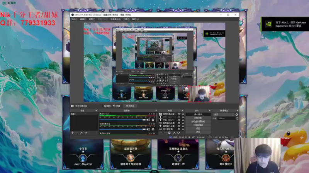
Task: Remove source with minus icon in Sources panel
Action: (x=165, y=133)
